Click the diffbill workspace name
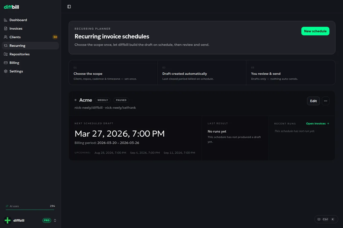 pos(19,221)
